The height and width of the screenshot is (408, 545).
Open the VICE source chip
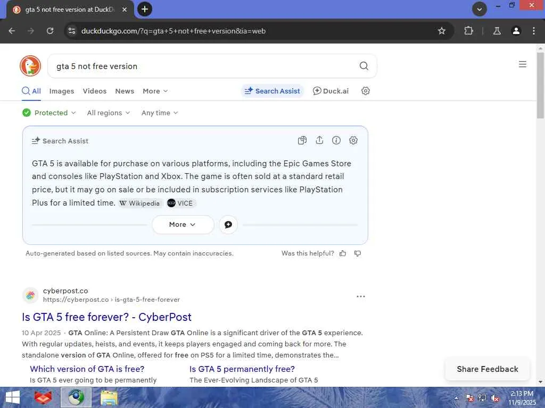180,203
